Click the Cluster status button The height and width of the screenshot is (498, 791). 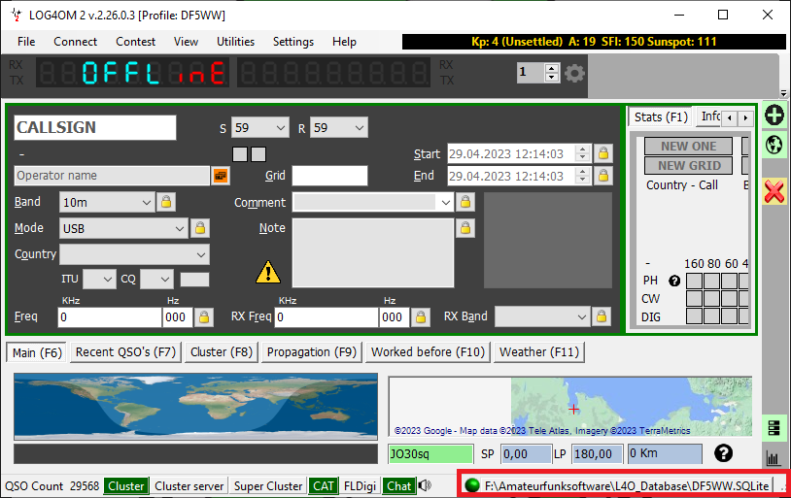[126, 486]
